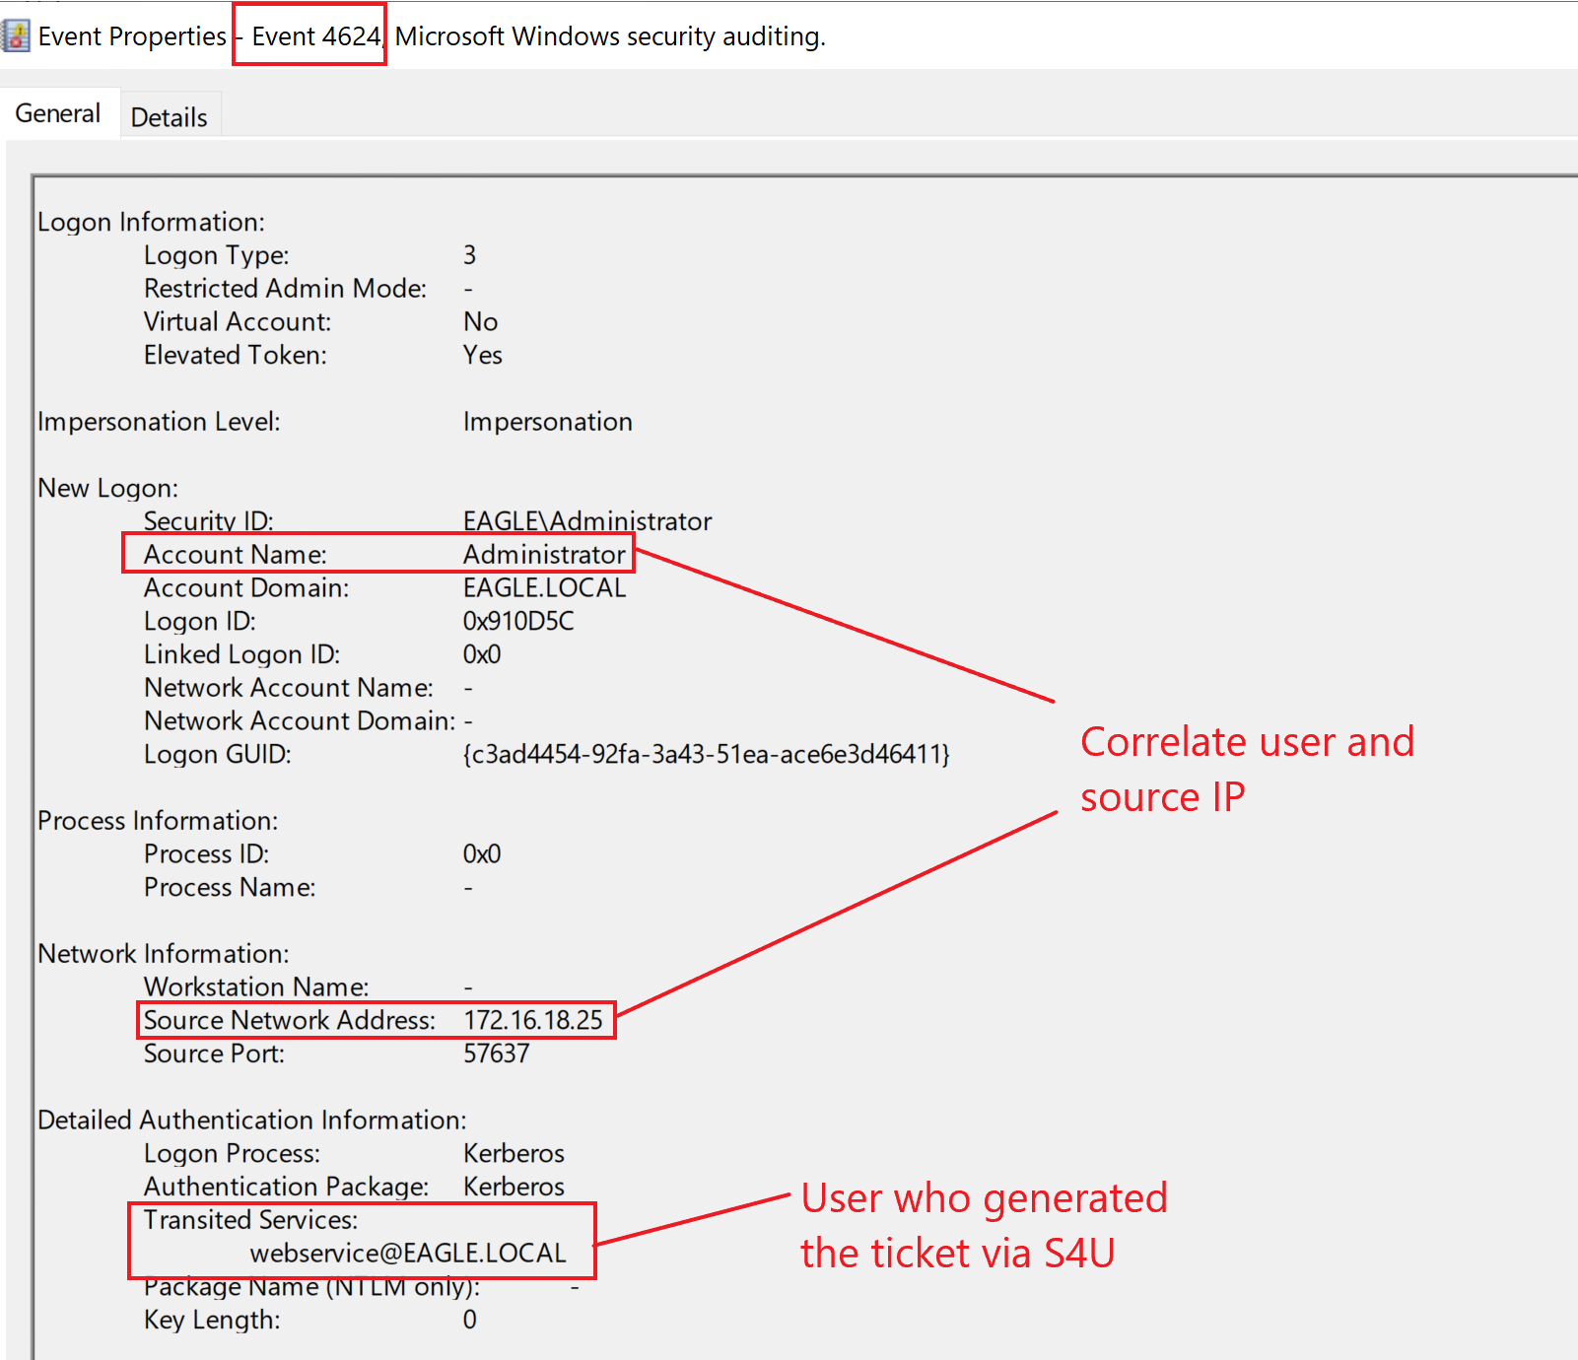Click the Logon Type value 3
This screenshot has width=1578, height=1360.
pyautogui.click(x=470, y=255)
